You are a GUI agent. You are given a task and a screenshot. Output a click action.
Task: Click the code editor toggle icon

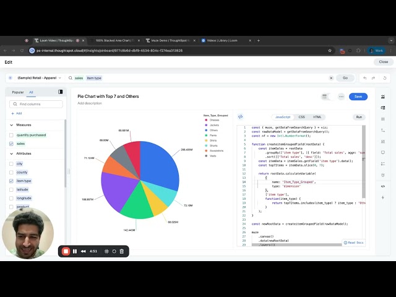241,116
